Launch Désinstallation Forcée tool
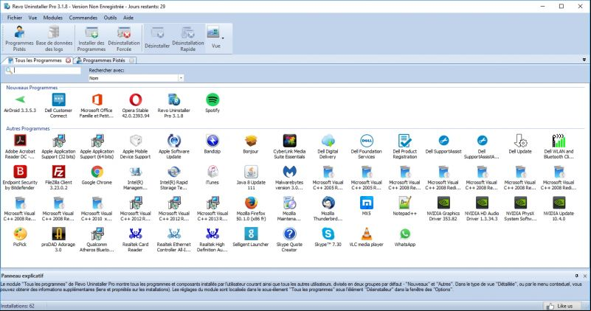 124,39
